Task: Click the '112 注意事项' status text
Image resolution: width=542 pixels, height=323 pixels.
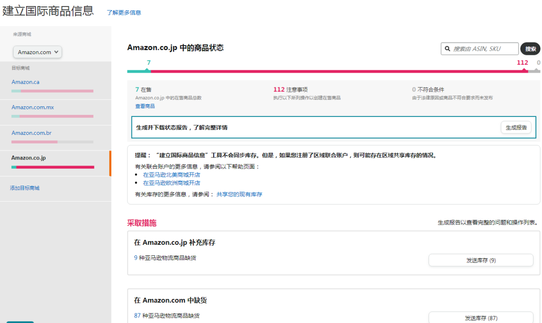Action: pyautogui.click(x=291, y=89)
